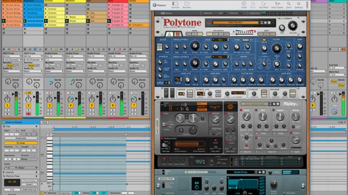Click the Polytone patch browse folder icon
This screenshot has height=195, width=348.
pos(265,23)
